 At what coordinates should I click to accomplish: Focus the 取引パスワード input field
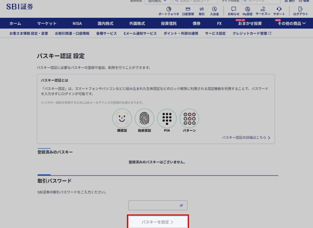coord(158,205)
